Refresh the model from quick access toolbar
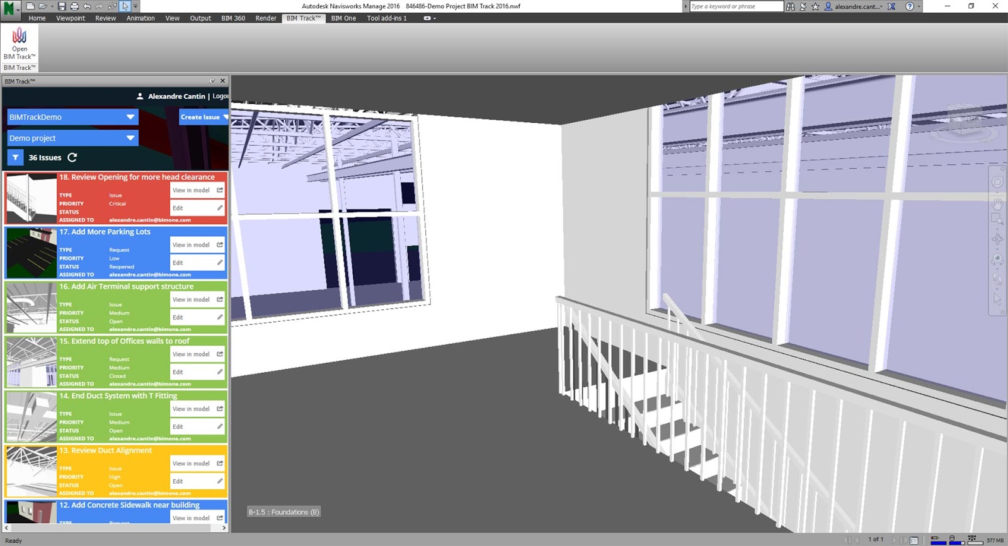1008x546 pixels. point(112,6)
